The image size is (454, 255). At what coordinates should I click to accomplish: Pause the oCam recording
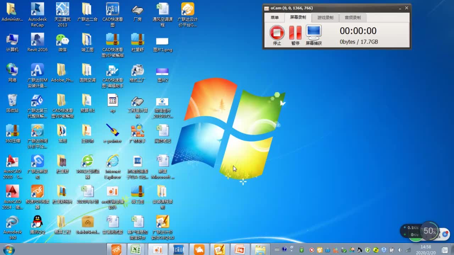(295, 35)
